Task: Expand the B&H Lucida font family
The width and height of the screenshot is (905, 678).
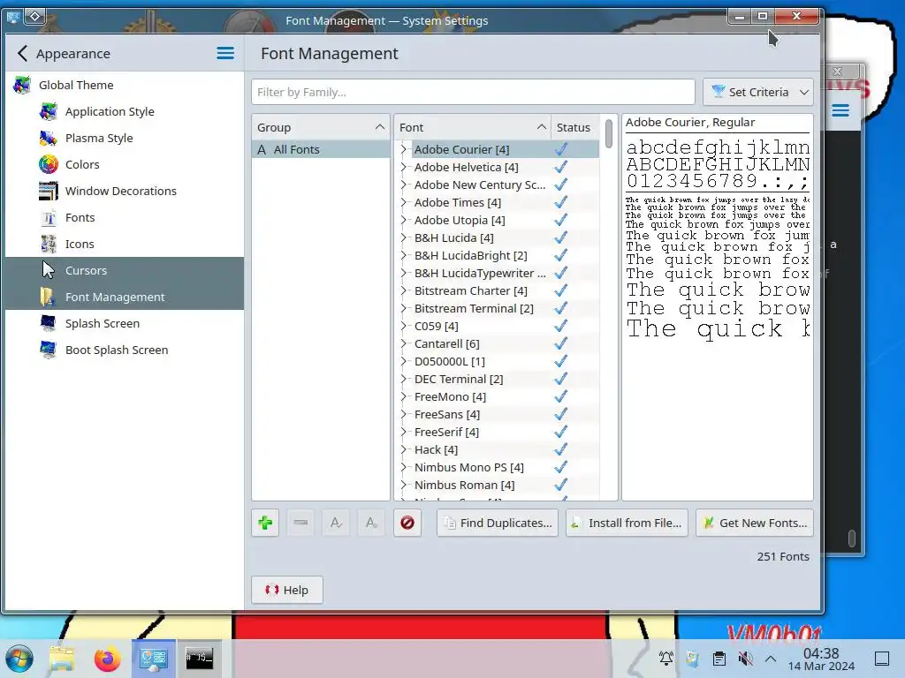Action: (x=404, y=237)
